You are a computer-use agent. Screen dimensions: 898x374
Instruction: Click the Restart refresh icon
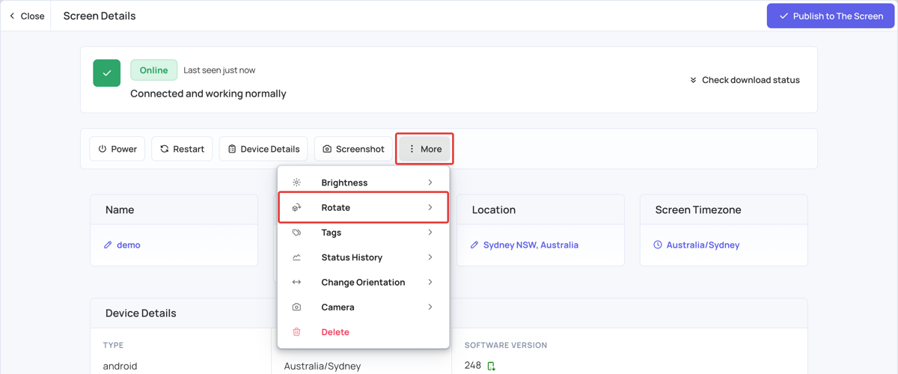(x=165, y=149)
